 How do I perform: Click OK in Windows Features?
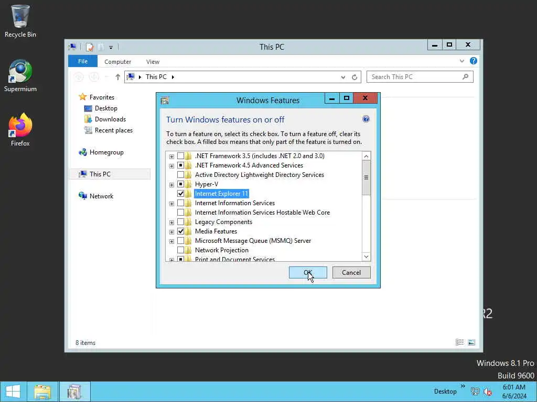tap(308, 272)
